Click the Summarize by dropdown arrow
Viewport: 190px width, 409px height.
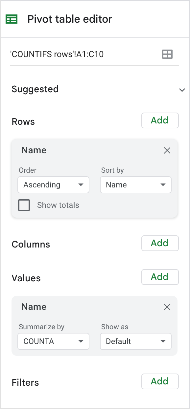[81, 341]
